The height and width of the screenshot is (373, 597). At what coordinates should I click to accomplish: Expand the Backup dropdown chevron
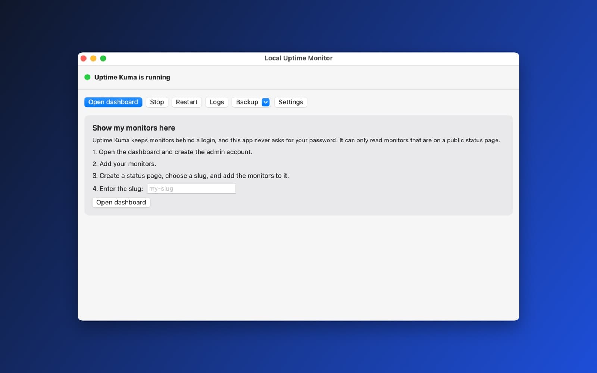[266, 102]
